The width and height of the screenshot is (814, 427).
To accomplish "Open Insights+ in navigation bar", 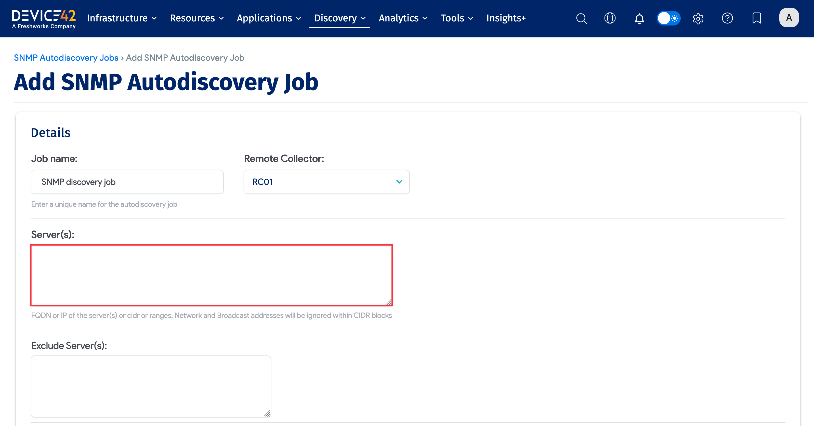I will [x=506, y=18].
